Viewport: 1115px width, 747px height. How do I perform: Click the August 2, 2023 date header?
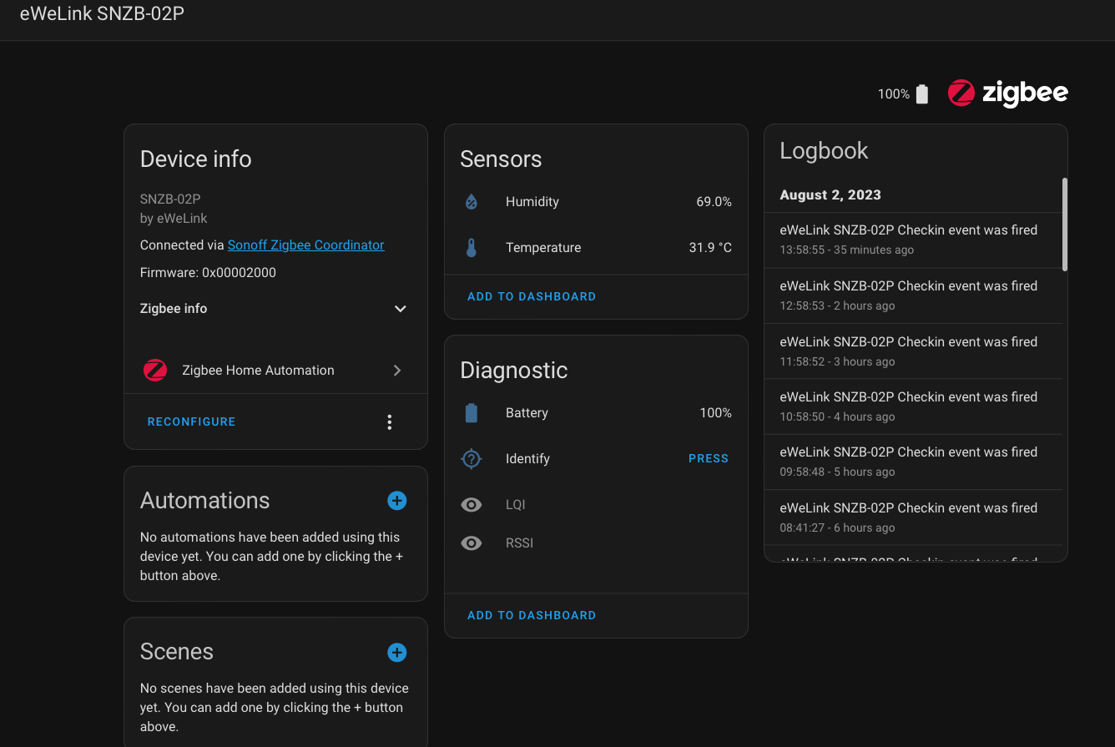click(x=830, y=195)
